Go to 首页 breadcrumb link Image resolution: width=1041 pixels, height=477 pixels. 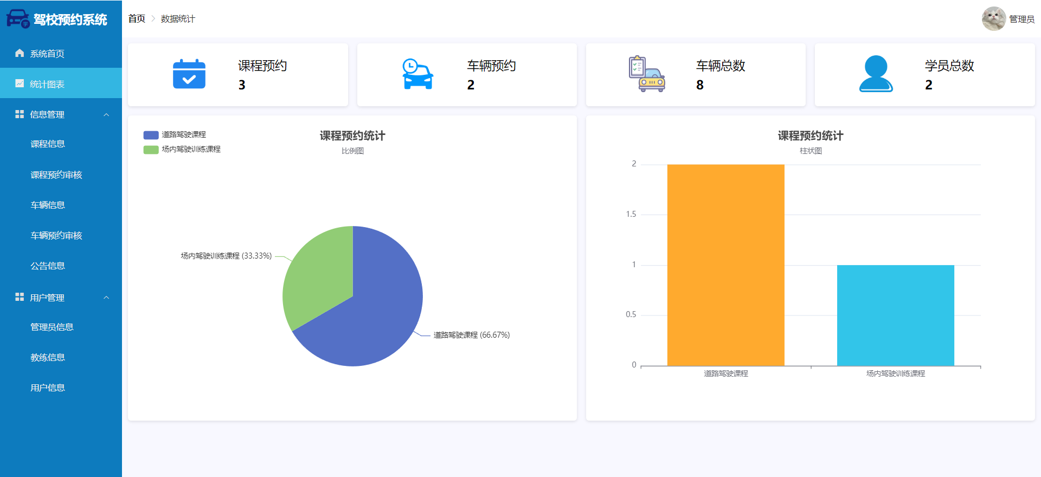click(137, 18)
